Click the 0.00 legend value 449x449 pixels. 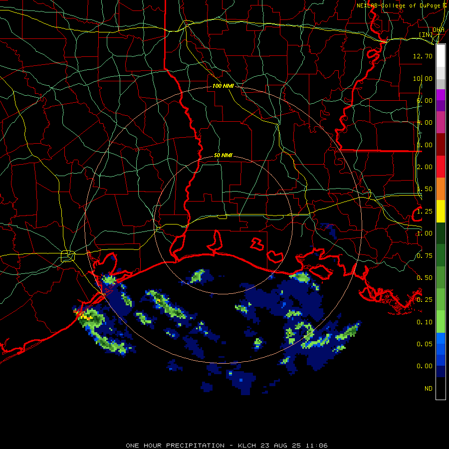(x=425, y=366)
